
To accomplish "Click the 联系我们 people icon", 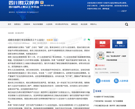I will click(96, 65).
